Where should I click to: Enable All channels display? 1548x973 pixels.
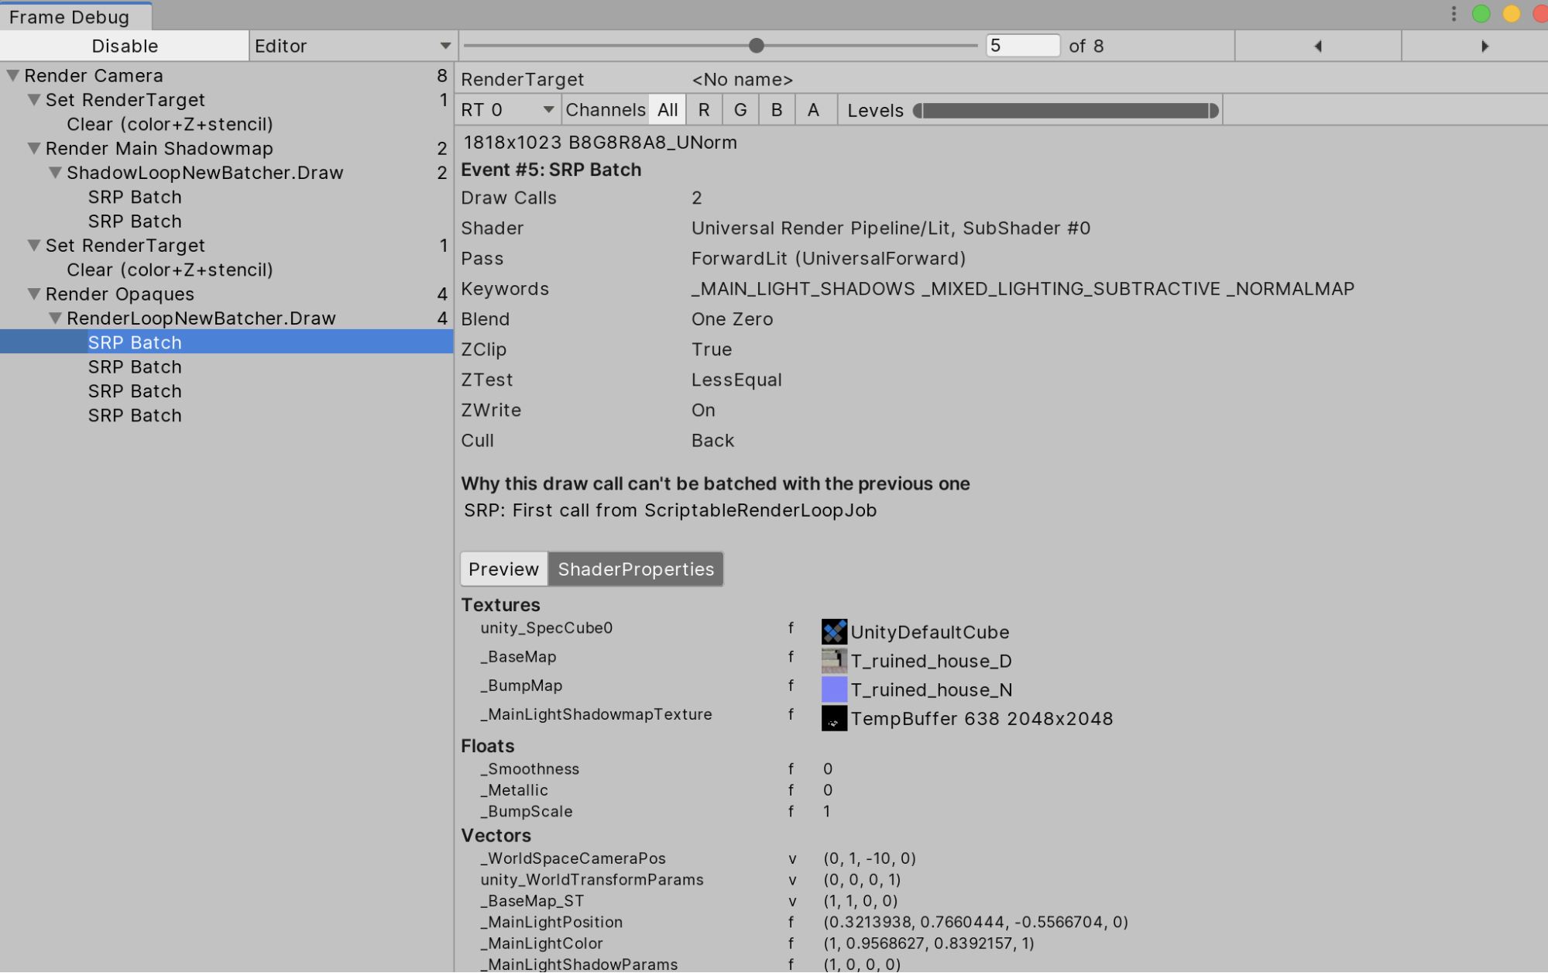[x=667, y=109]
